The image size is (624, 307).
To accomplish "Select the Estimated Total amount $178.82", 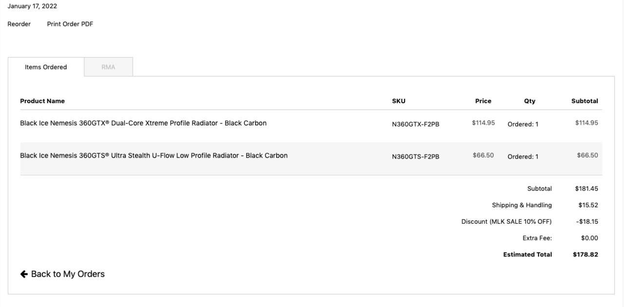I will coord(585,254).
